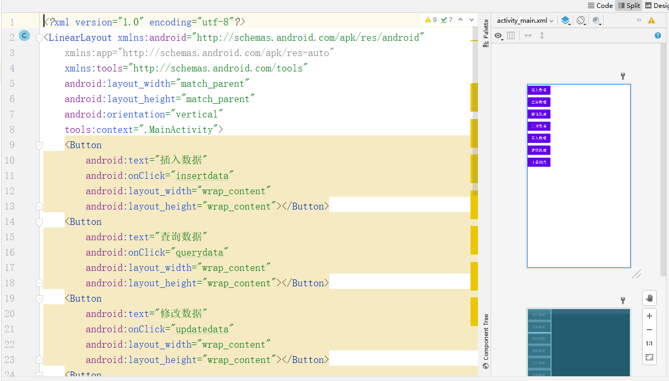This screenshot has height=381, width=669.
Task: Click the android:layout_height="match_parent" line
Action: pyautogui.click(x=159, y=99)
